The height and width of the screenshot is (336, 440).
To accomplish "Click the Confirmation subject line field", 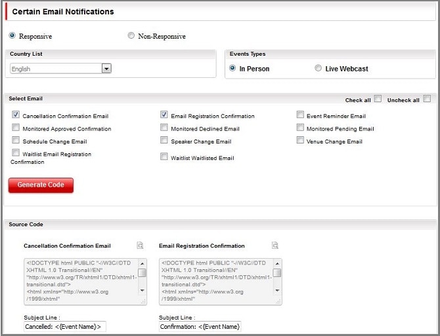I will point(200,326).
